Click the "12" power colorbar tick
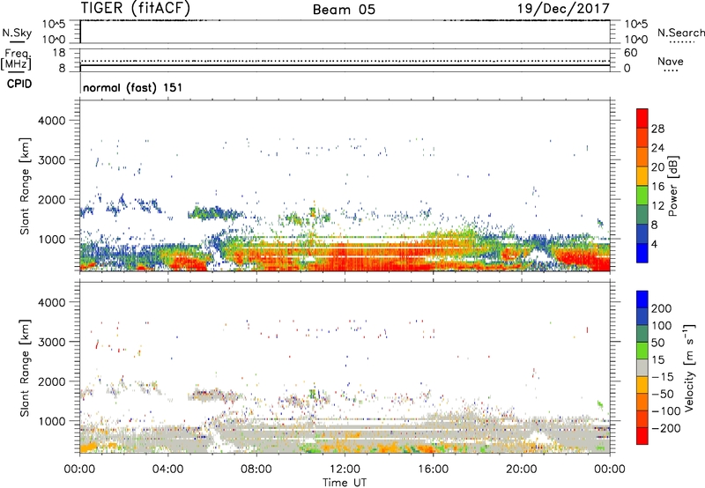The height and width of the screenshot is (488, 705). click(x=657, y=205)
